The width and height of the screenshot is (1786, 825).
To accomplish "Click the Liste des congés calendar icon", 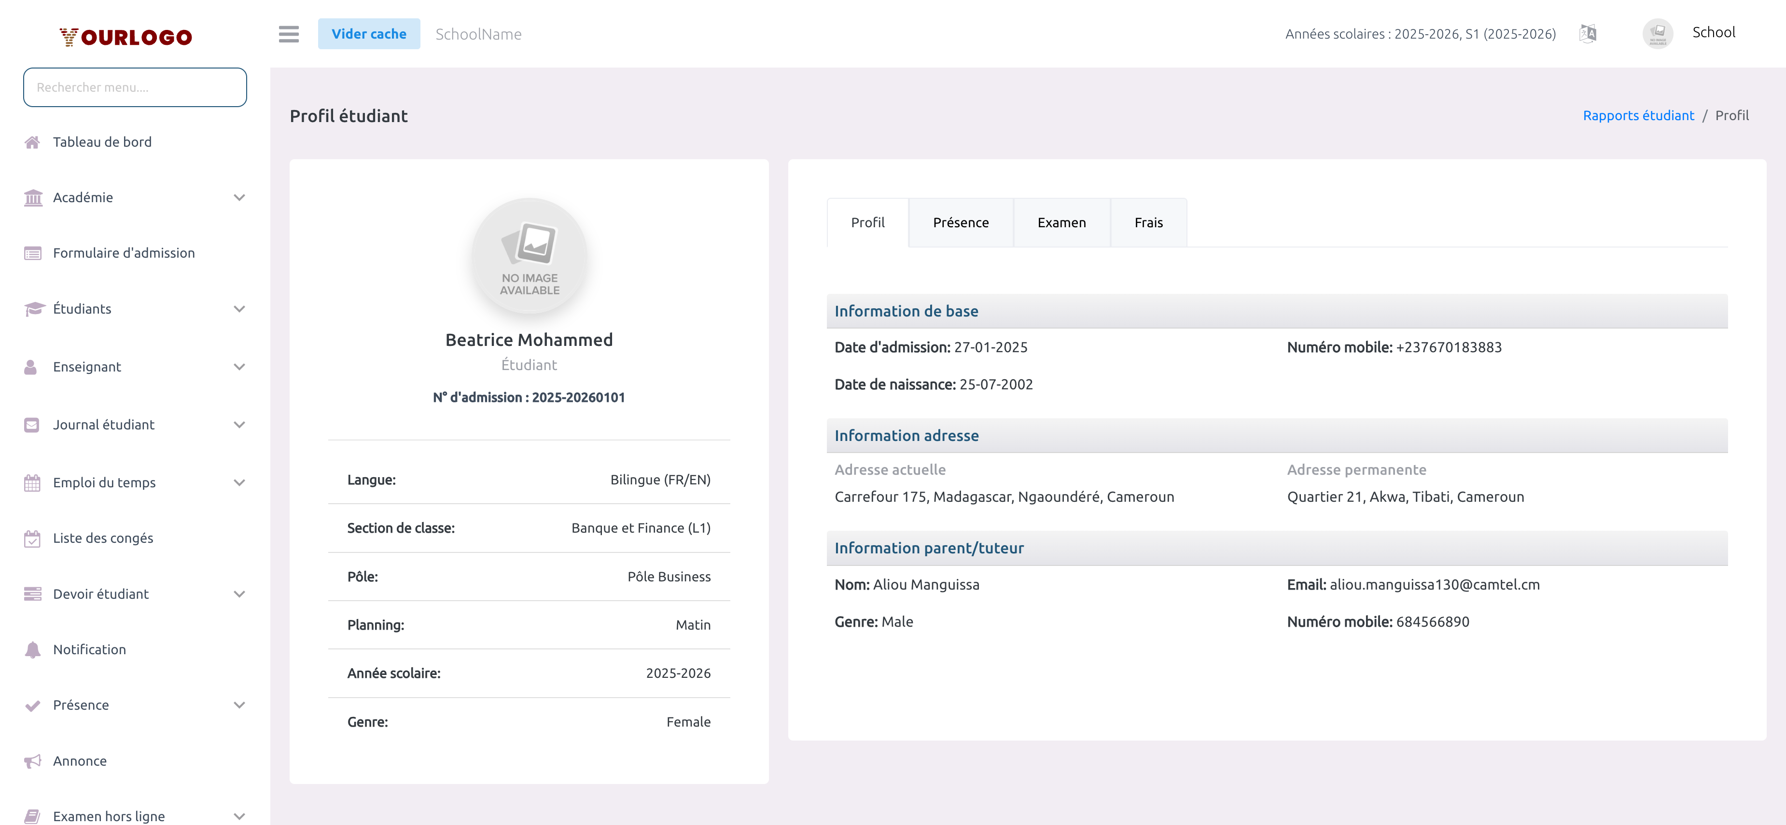I will (x=32, y=538).
